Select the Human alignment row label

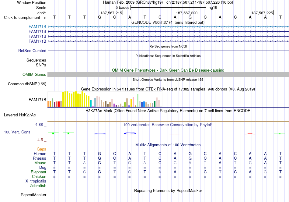point(40,154)
